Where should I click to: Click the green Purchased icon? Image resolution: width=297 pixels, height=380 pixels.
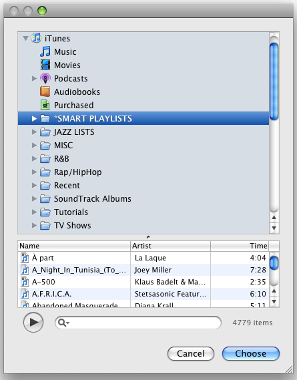45,105
